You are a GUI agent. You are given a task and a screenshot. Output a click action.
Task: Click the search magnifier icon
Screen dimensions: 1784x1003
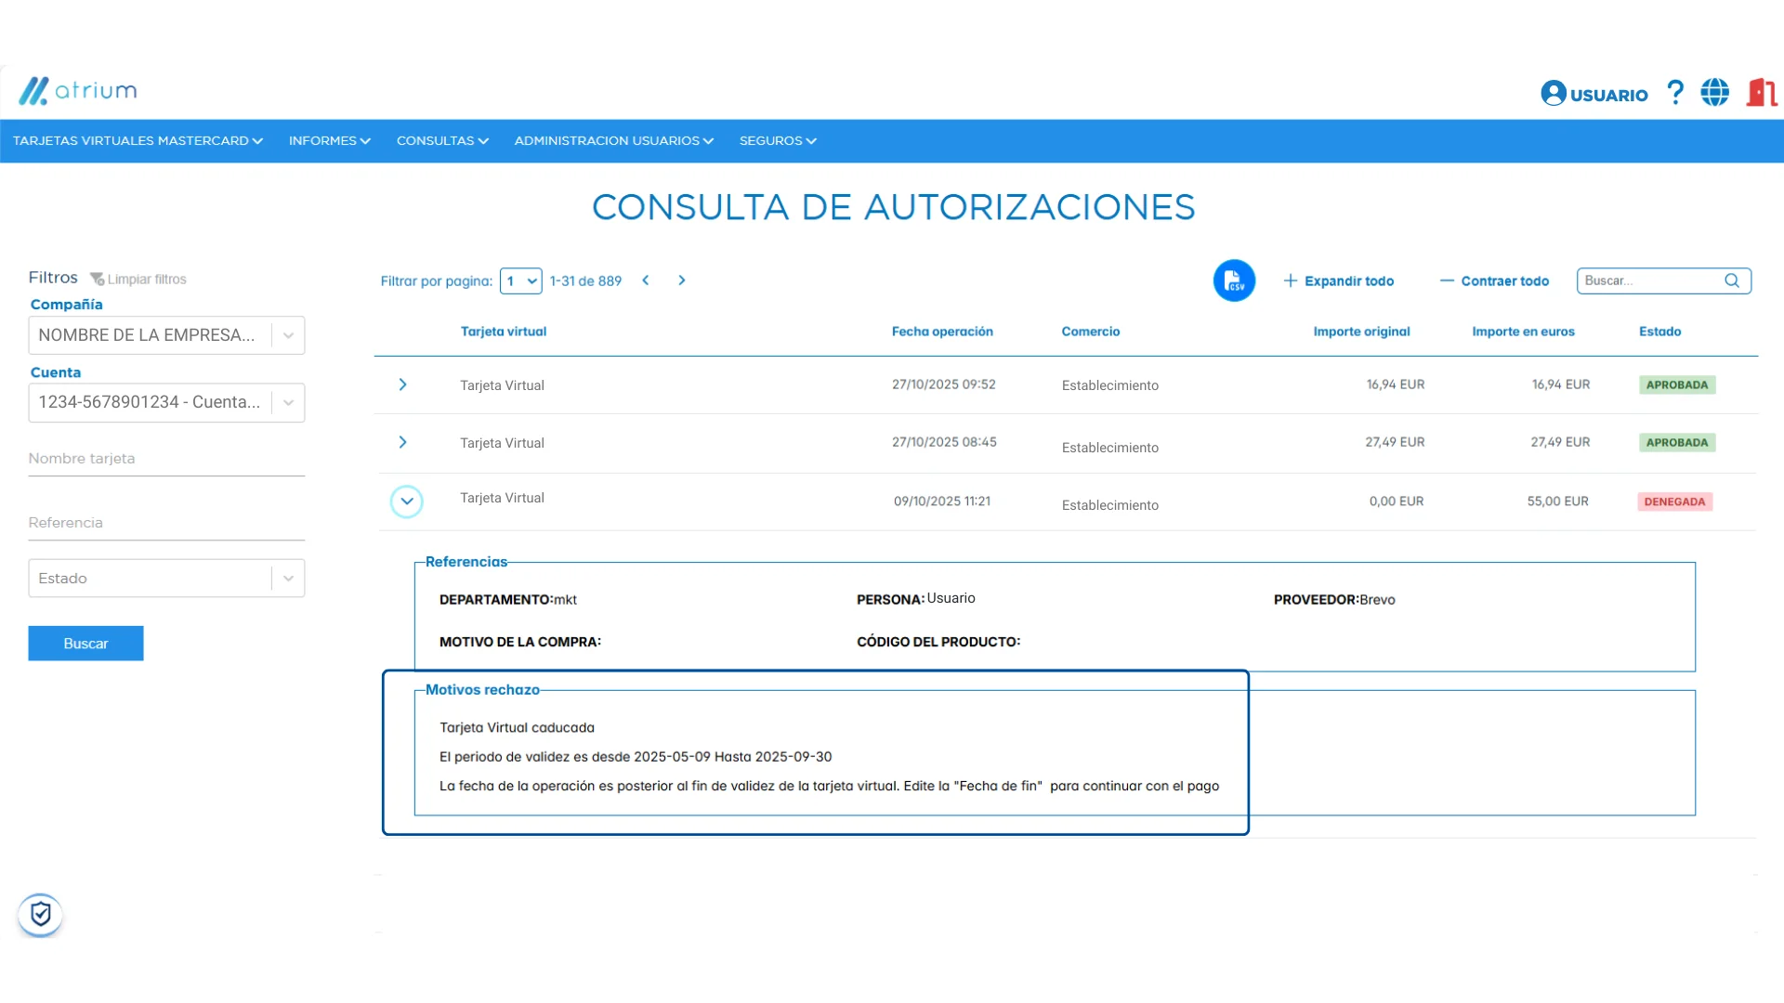[1732, 280]
